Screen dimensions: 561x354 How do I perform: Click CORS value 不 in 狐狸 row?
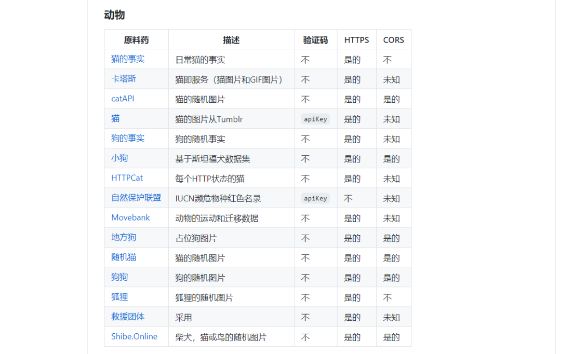pos(388,297)
